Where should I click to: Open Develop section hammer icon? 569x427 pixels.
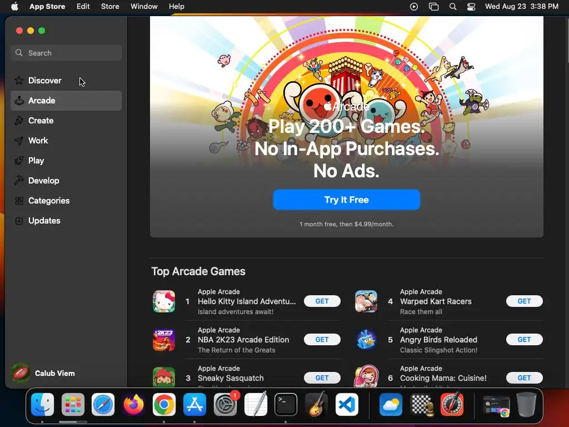(x=19, y=181)
